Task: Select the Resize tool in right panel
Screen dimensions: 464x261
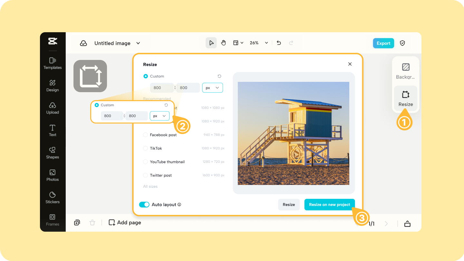Action: click(406, 99)
